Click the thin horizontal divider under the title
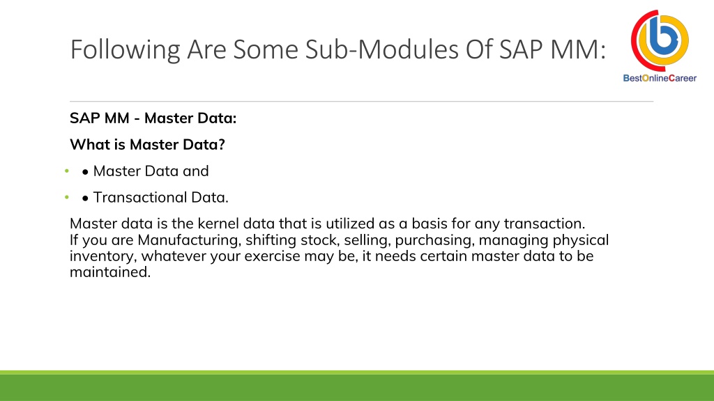This screenshot has width=714, height=401. [362, 102]
